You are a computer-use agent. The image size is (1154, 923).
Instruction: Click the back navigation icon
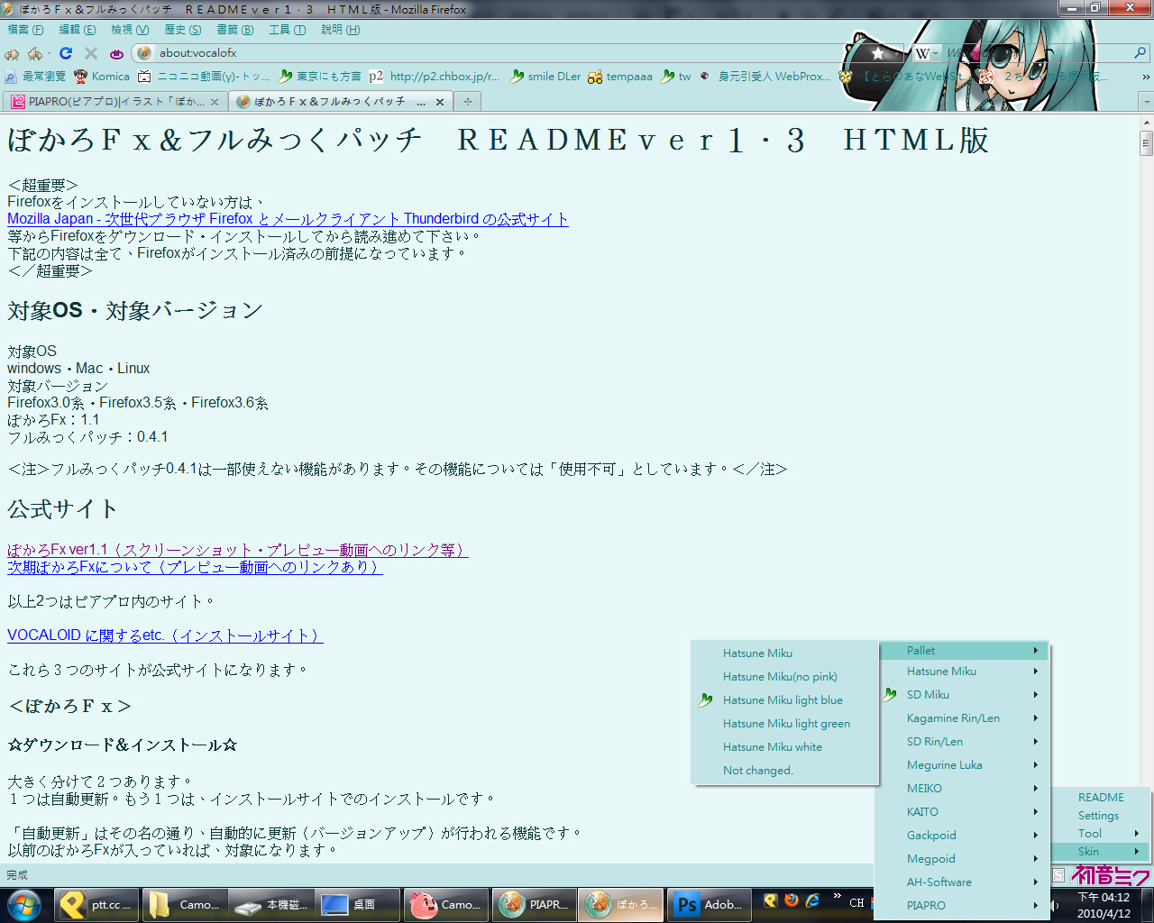click(x=13, y=53)
